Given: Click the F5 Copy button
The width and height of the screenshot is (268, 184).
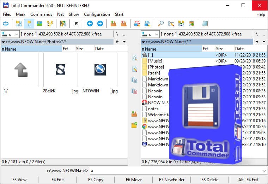Looking at the screenshot, I should click(96, 180).
